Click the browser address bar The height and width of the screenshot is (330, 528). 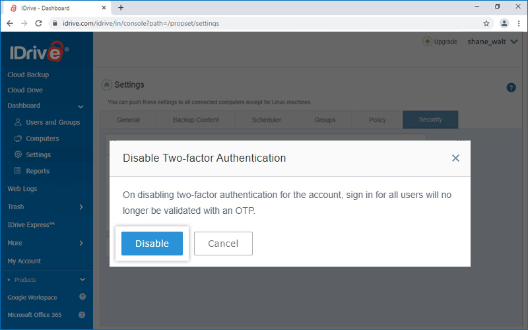pyautogui.click(x=264, y=23)
